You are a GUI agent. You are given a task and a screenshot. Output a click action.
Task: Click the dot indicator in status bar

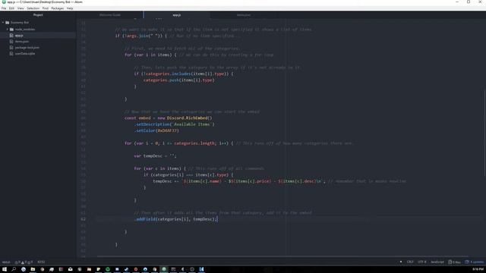click(401, 262)
